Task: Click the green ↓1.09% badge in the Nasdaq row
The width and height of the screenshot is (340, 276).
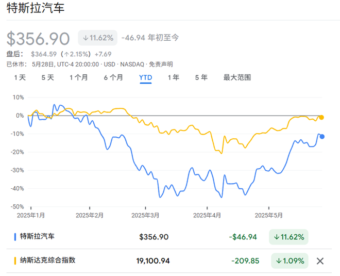Action: (x=290, y=261)
